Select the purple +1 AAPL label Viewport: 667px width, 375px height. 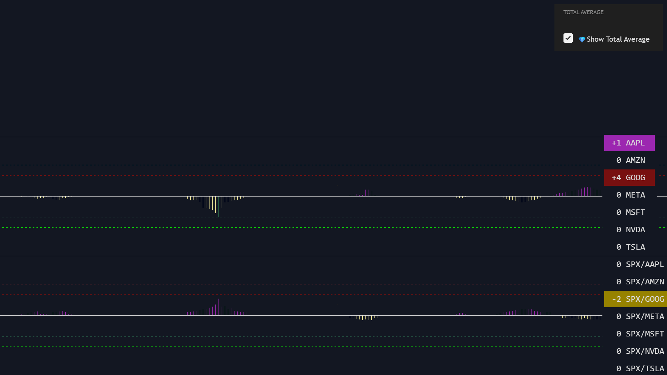[x=629, y=143]
